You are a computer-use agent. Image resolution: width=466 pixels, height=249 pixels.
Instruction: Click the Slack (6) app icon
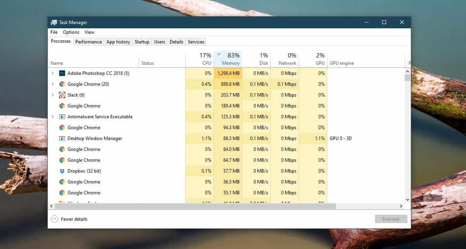point(62,95)
